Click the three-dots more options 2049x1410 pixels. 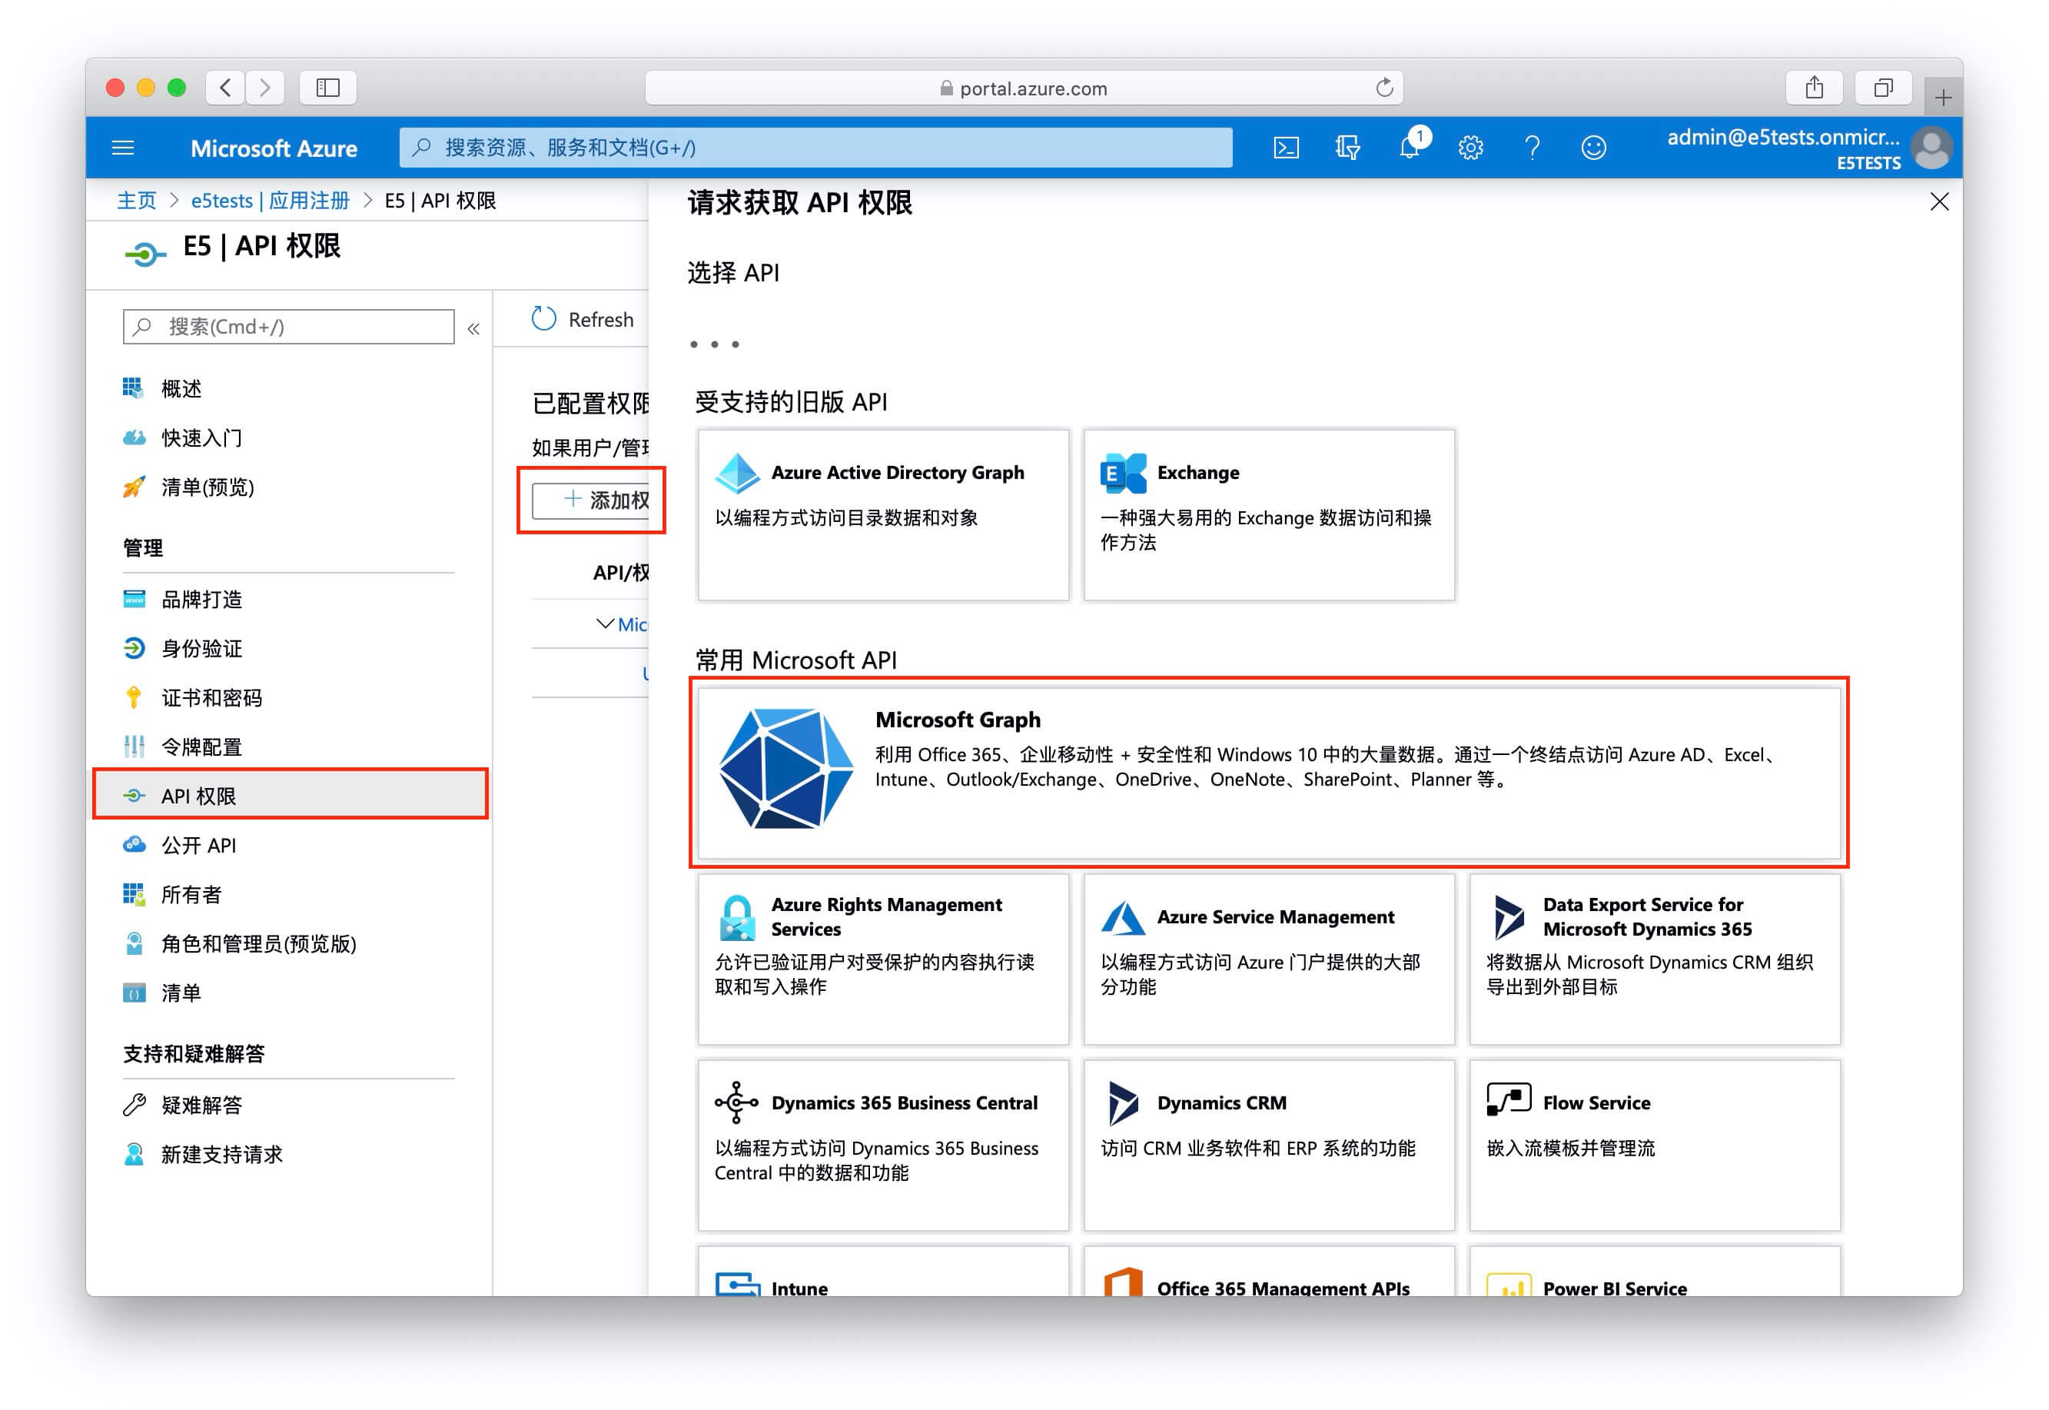tap(715, 344)
